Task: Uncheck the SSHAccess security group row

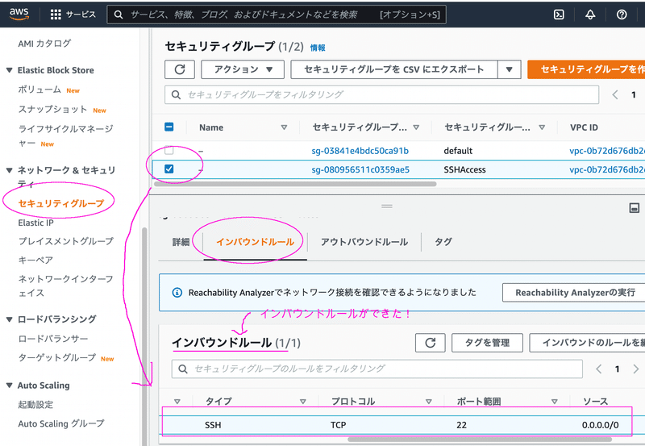Action: (x=169, y=169)
